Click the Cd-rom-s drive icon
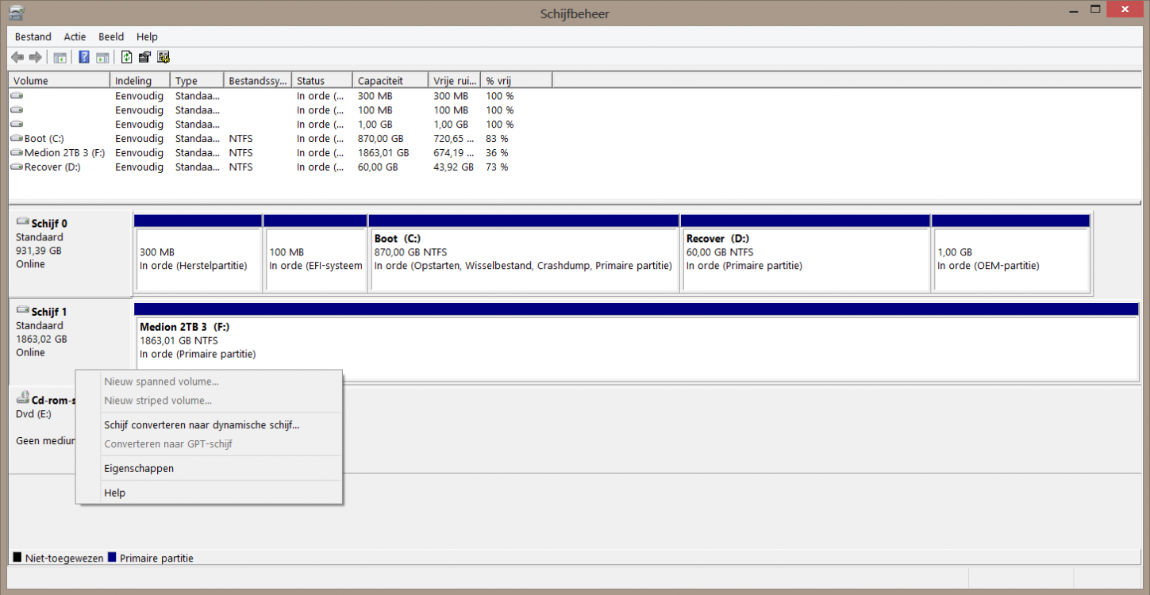 click(23, 399)
